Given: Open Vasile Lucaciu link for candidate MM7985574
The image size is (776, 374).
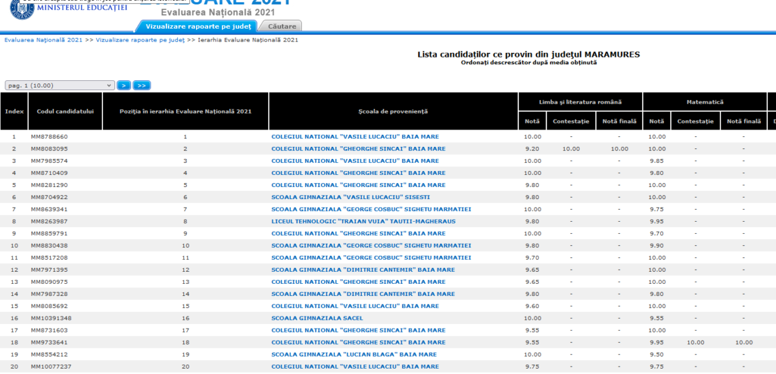Looking at the screenshot, I should click(x=355, y=161).
